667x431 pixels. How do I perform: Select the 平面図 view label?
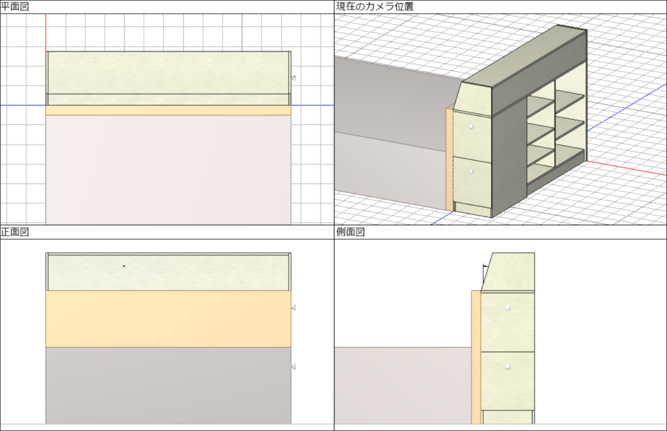[14, 7]
